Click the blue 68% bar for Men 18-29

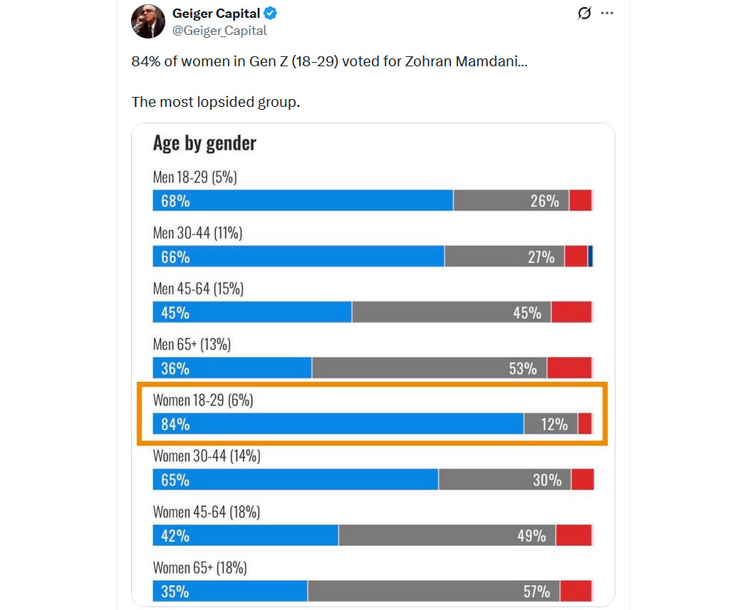click(303, 201)
